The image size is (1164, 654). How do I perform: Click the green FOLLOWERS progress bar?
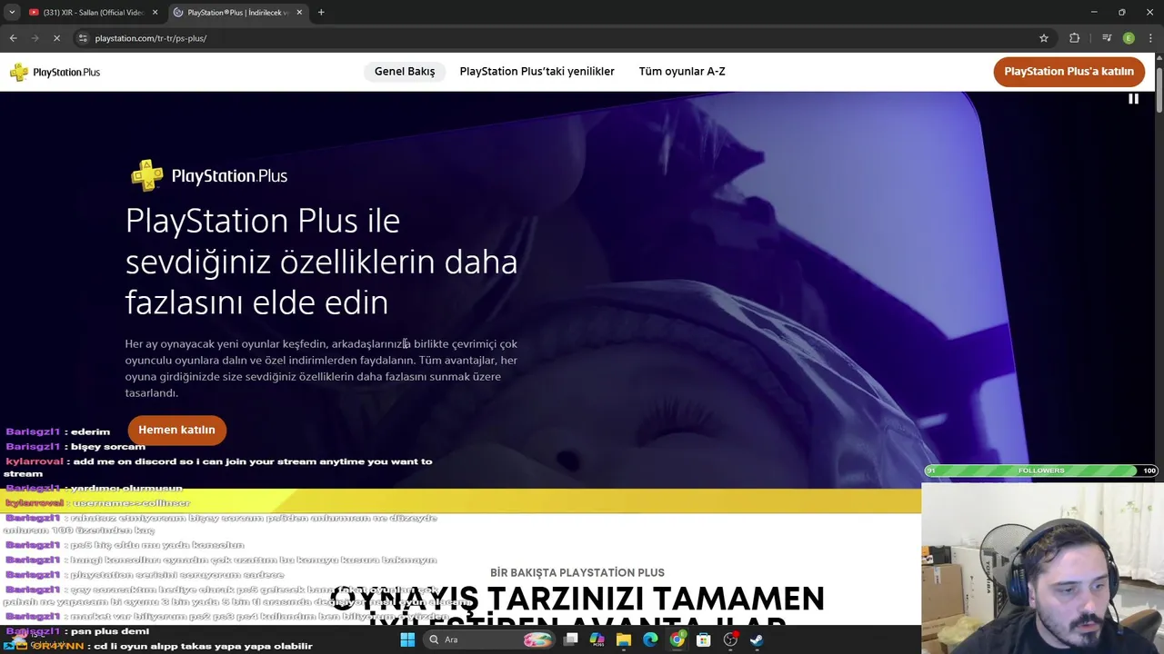click(1040, 471)
